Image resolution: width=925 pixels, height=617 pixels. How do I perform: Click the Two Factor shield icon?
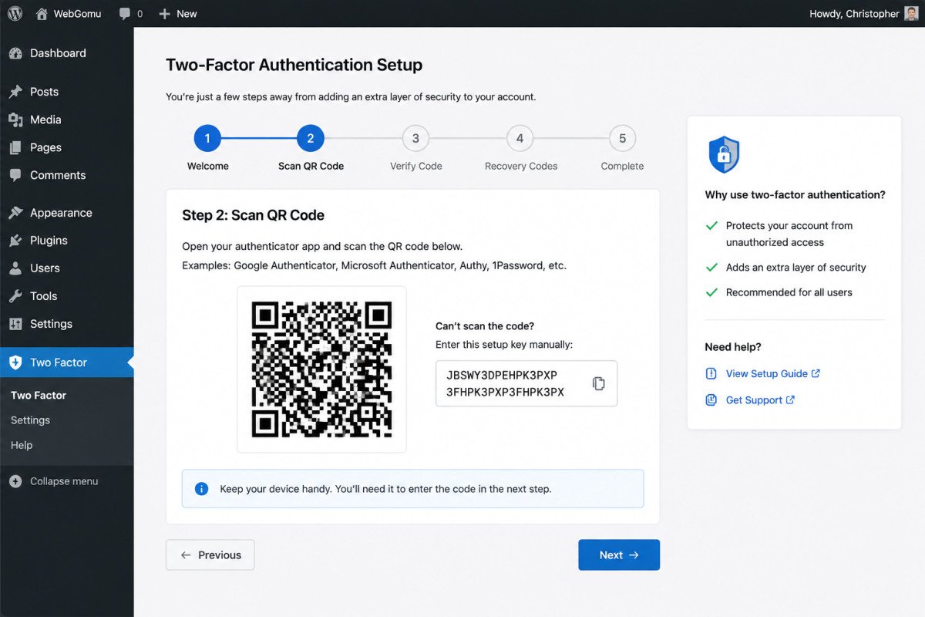point(15,362)
